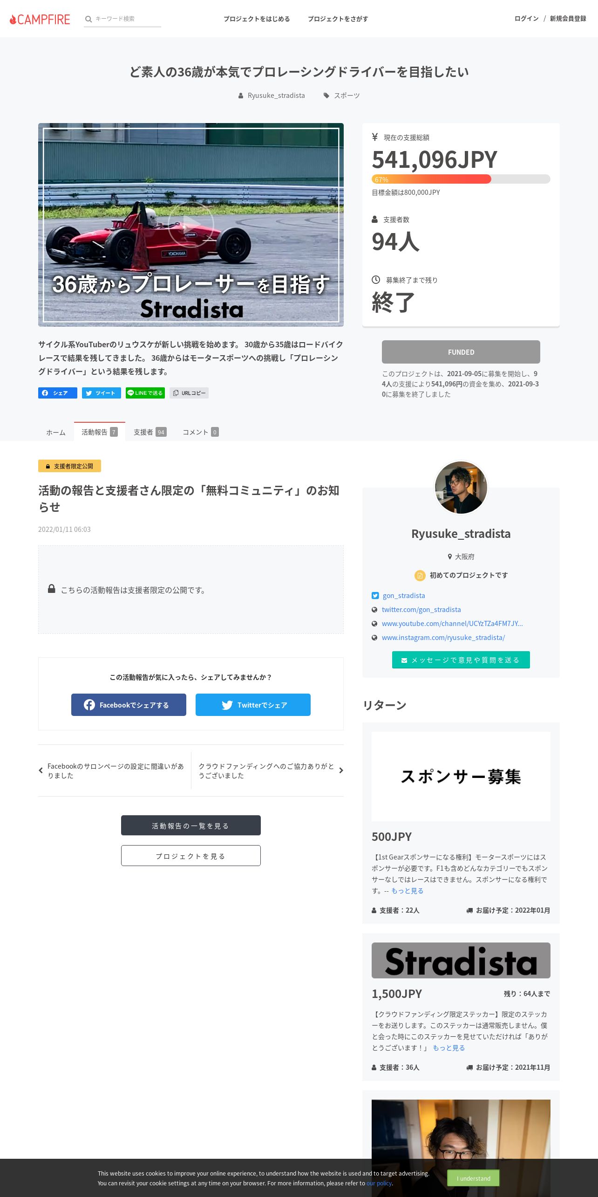Viewport: 598px width, 1197px height.
Task: Click the Facebookでシェアする button
Action: (x=129, y=705)
